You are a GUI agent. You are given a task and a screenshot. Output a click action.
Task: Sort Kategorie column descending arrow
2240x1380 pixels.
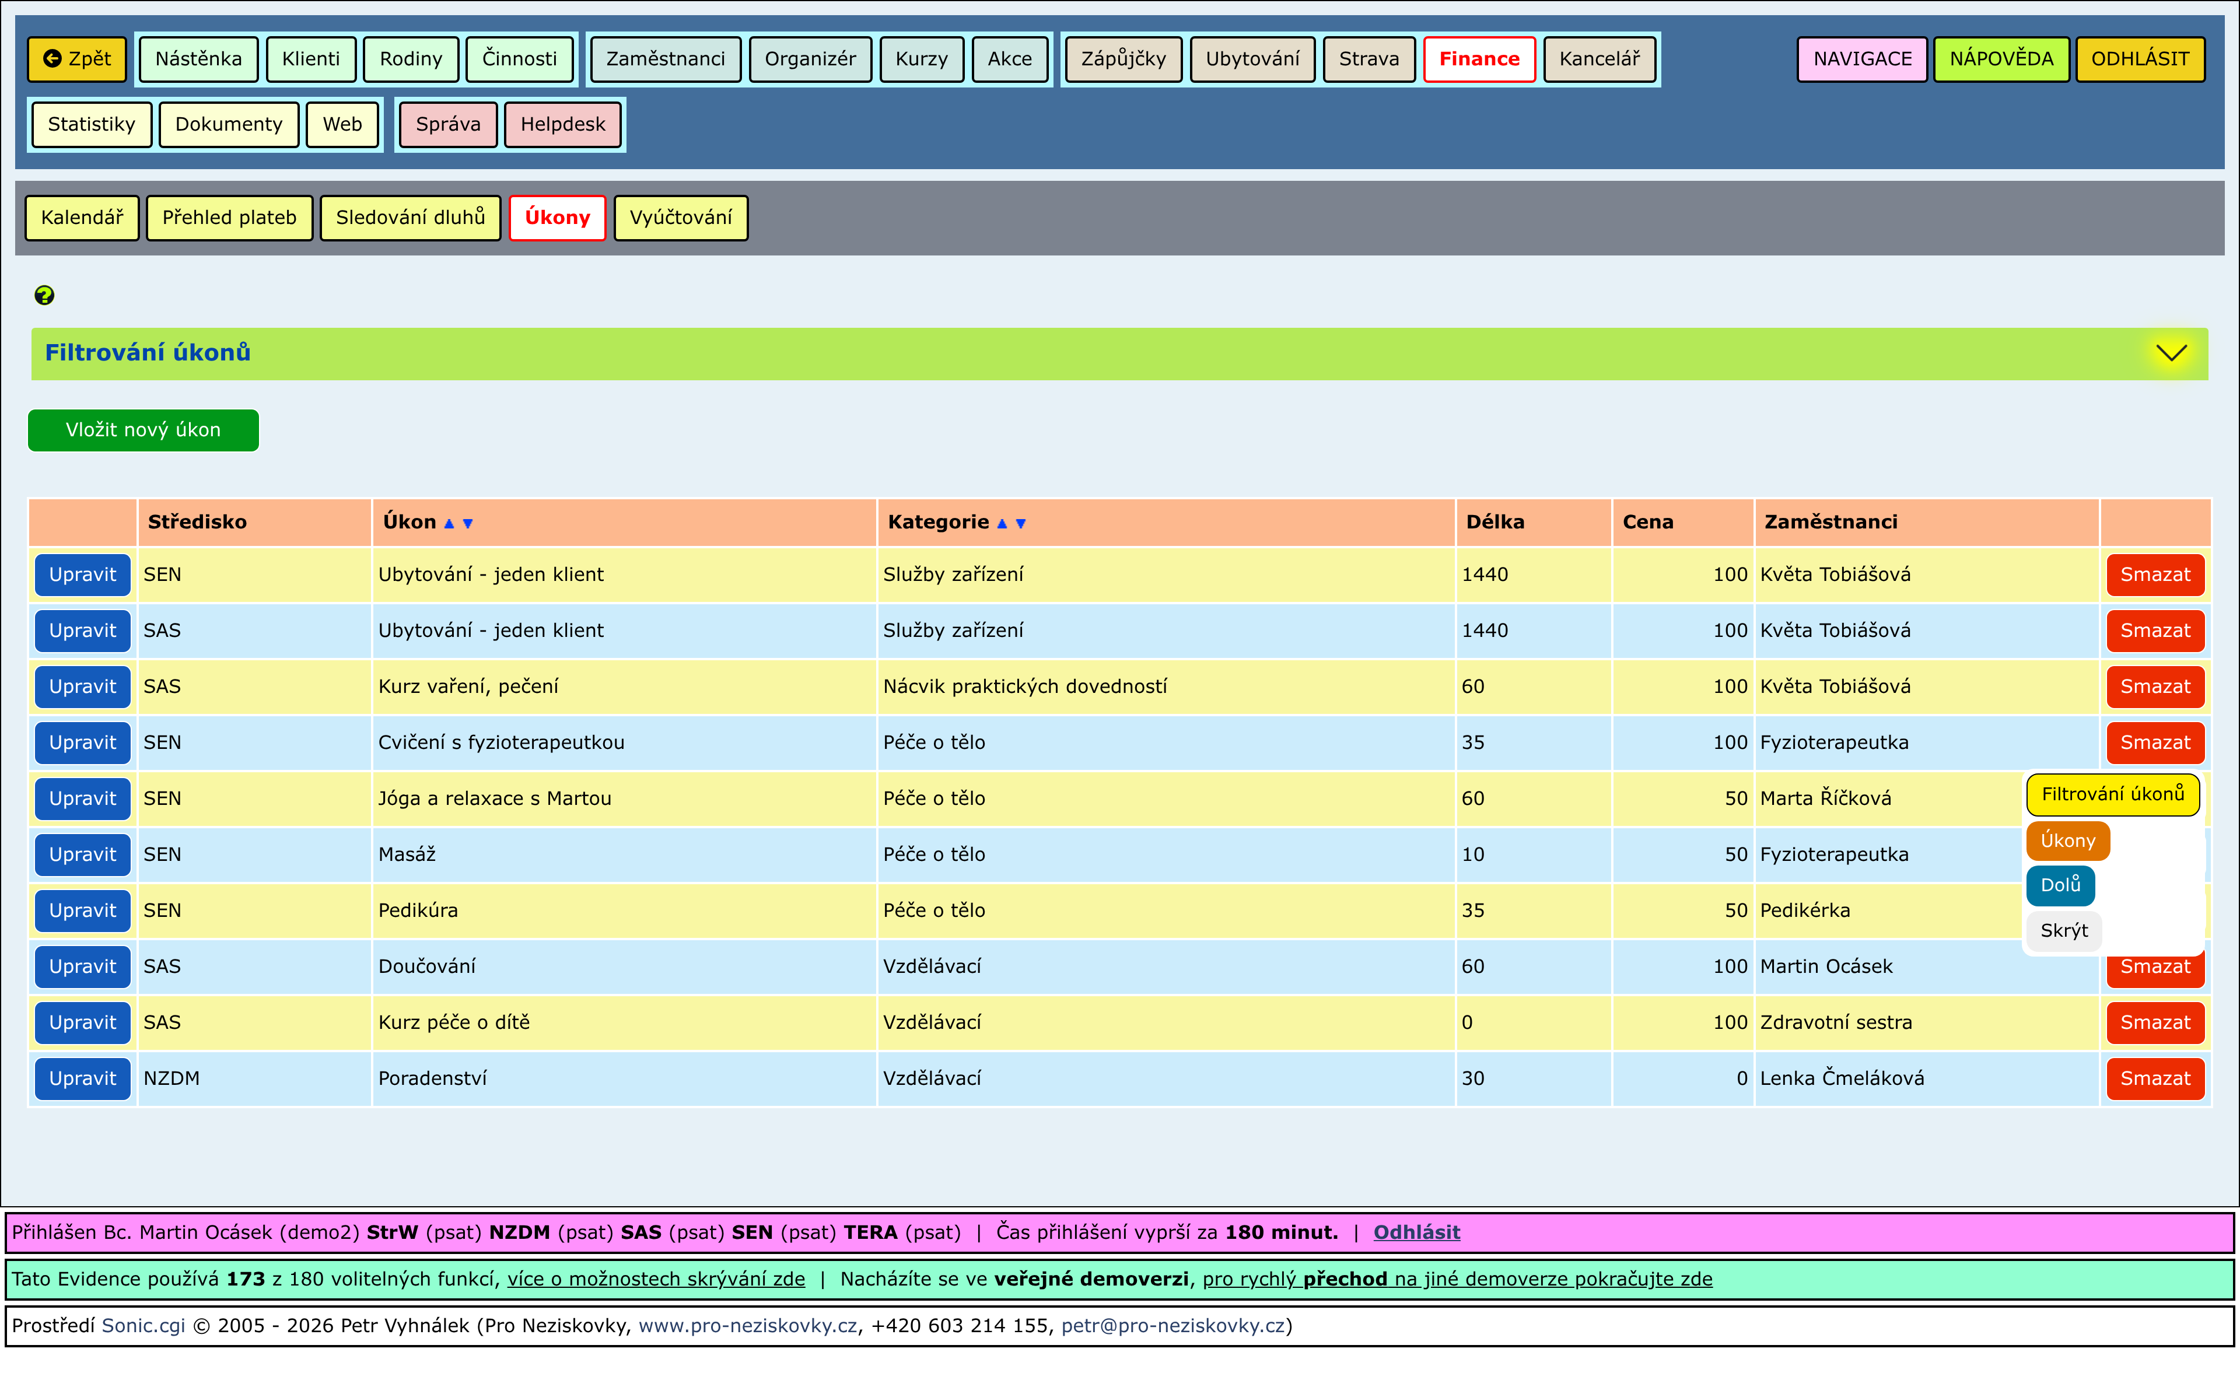click(1020, 523)
